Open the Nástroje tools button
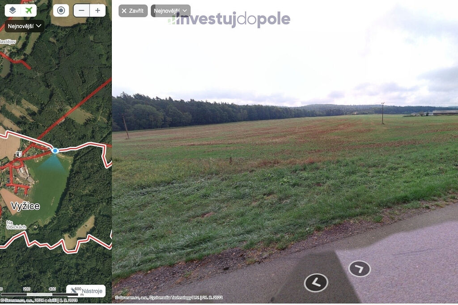This screenshot has height=305, width=458. point(86,291)
